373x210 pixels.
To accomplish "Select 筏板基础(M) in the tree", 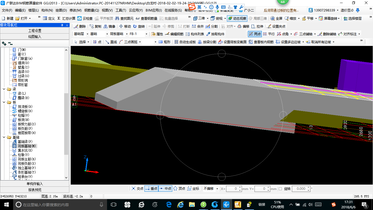I will 27,146.
